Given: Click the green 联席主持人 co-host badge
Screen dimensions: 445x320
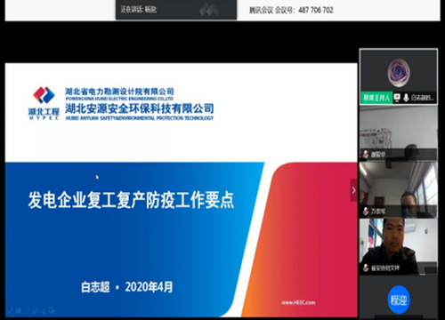Looking at the screenshot, I should 376,98.
